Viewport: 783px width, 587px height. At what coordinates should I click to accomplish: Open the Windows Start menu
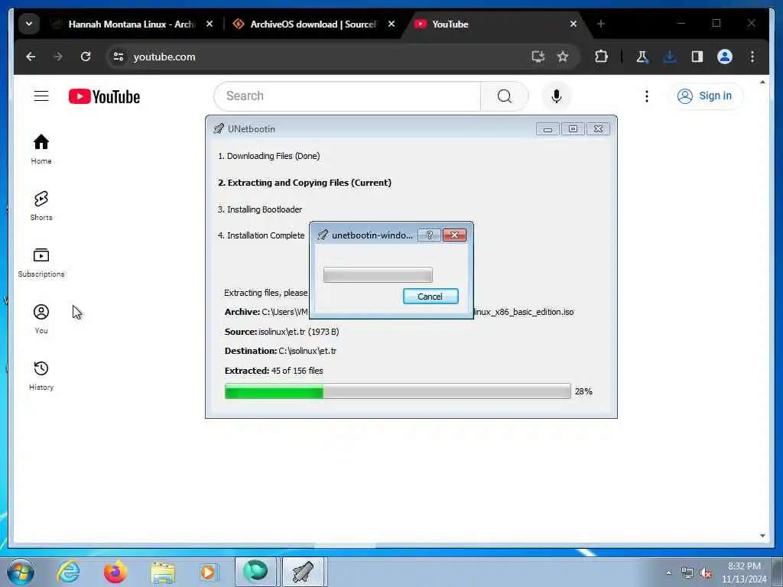21,572
